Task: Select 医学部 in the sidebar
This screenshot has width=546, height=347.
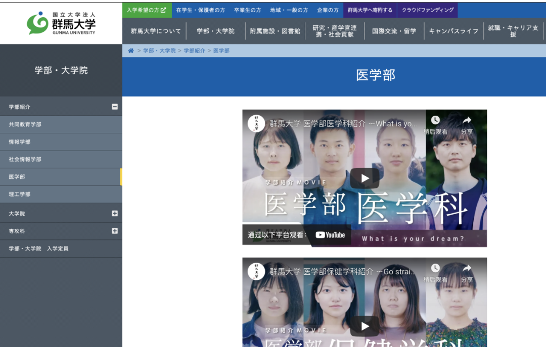Action: point(61,177)
